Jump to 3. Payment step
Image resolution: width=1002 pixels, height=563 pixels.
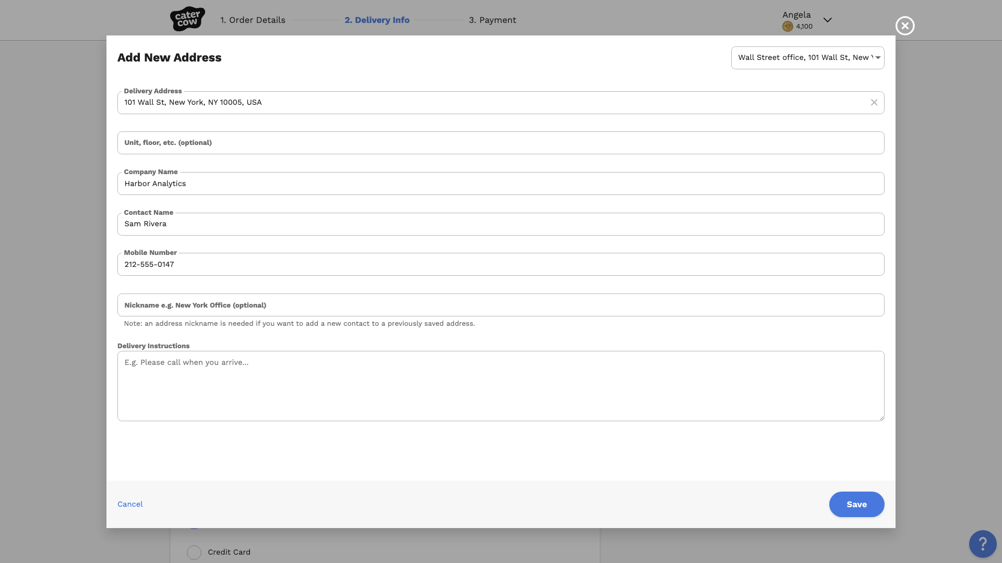(492, 20)
